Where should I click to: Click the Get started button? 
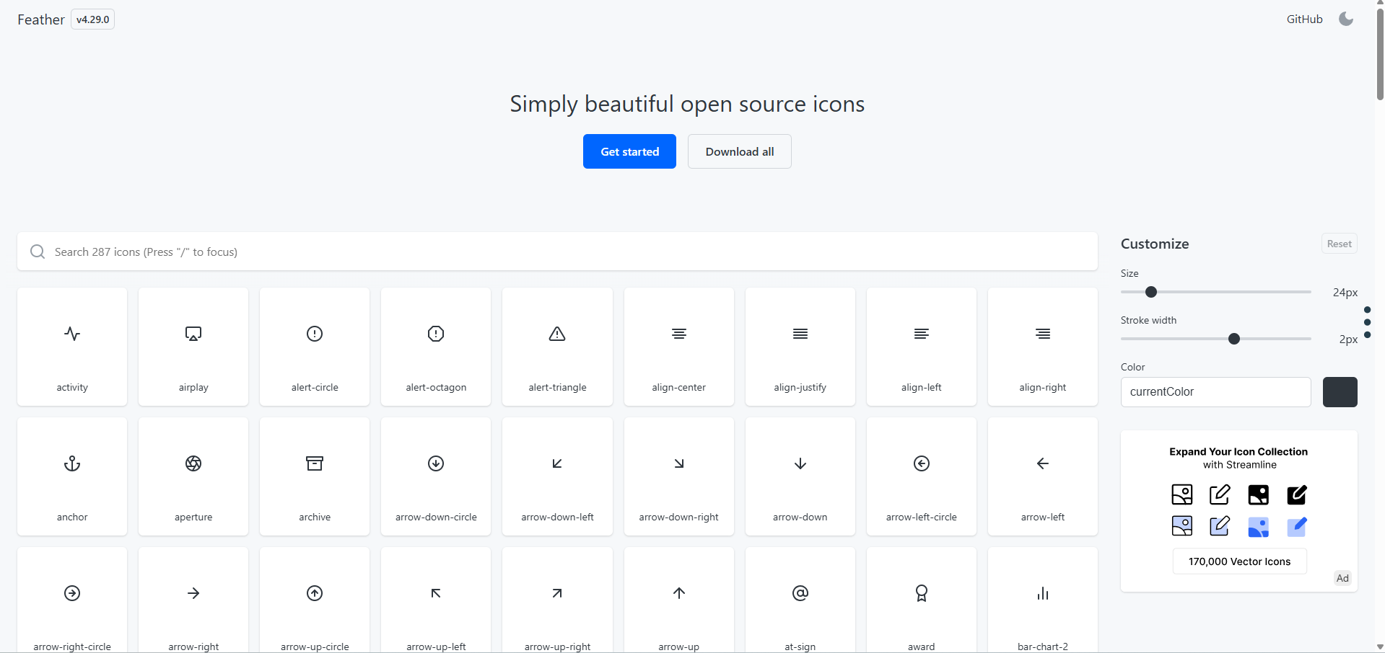(629, 151)
